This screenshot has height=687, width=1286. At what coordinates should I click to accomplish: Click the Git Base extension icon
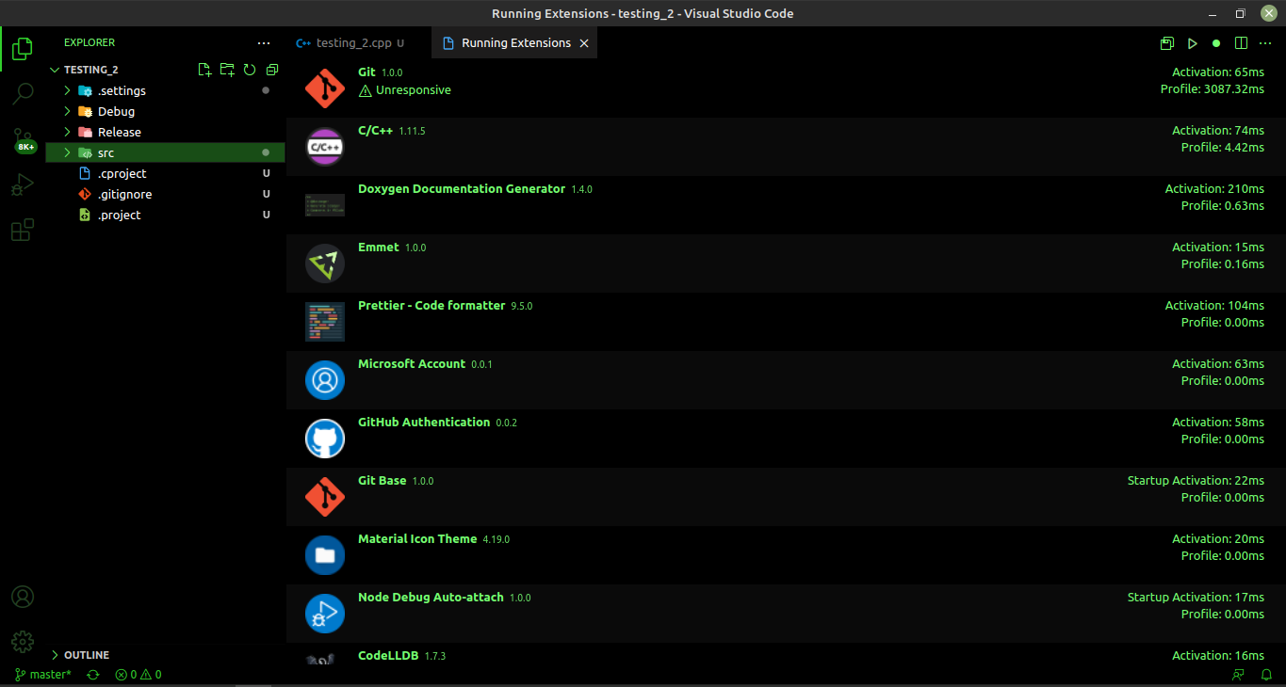[x=325, y=497]
